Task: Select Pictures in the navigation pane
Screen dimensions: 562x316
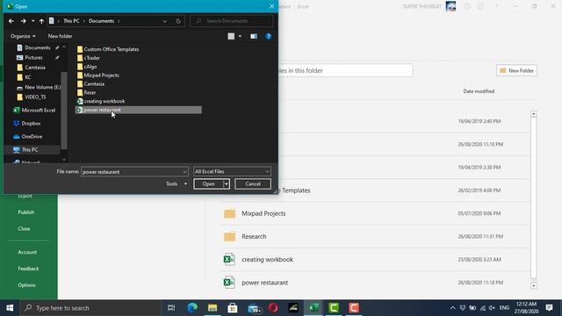Action: click(33, 58)
